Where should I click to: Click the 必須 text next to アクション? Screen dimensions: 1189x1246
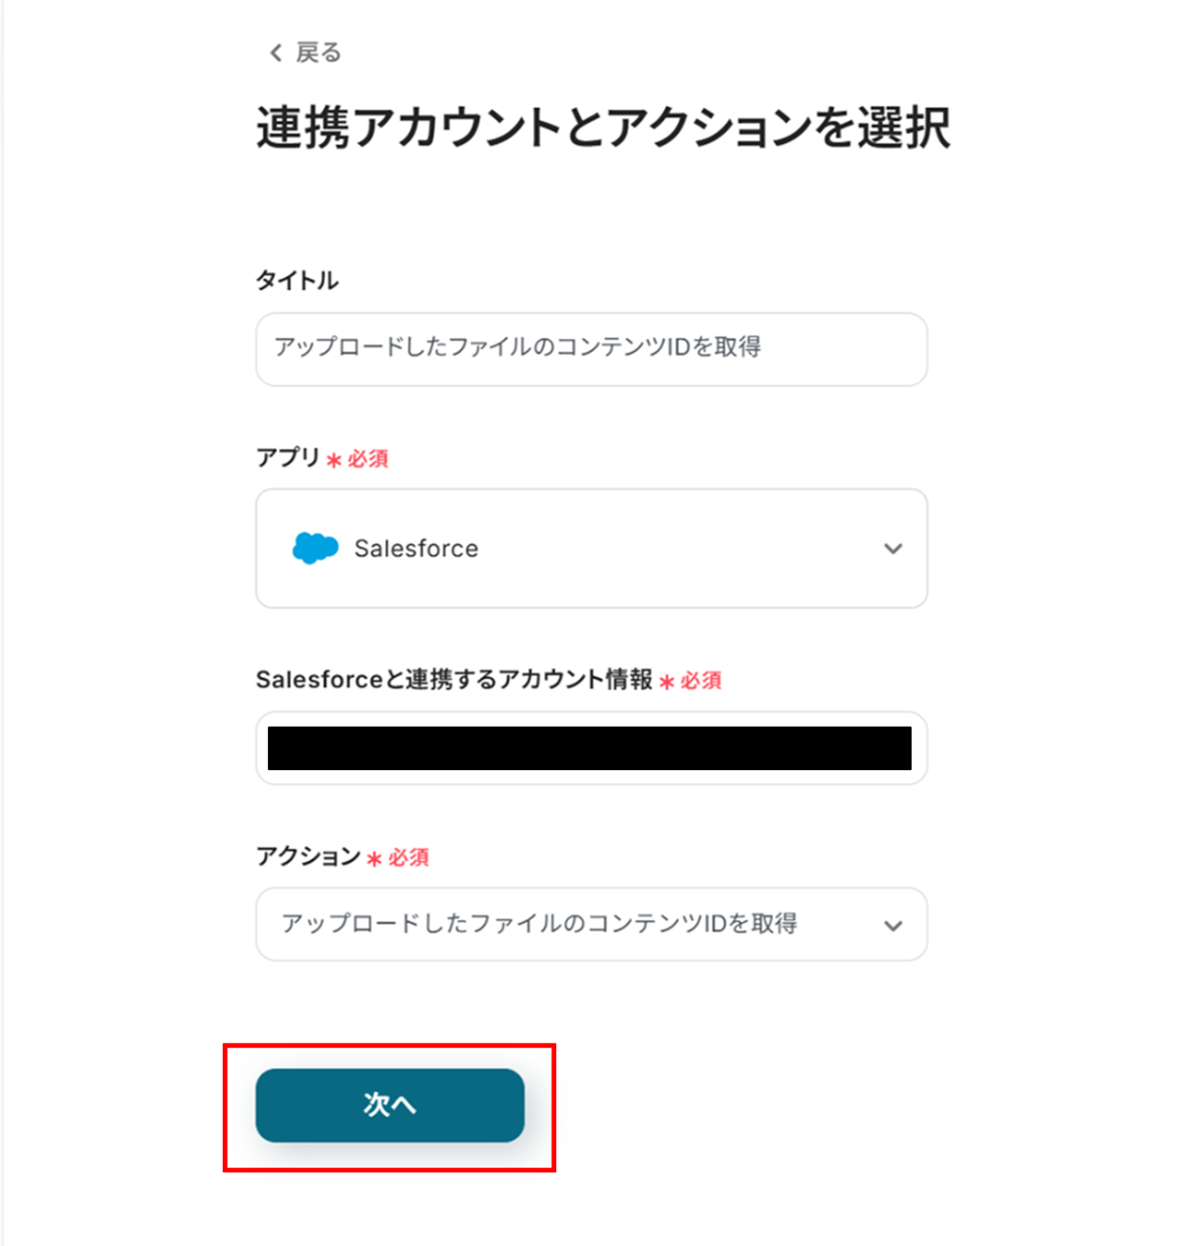pyautogui.click(x=408, y=857)
